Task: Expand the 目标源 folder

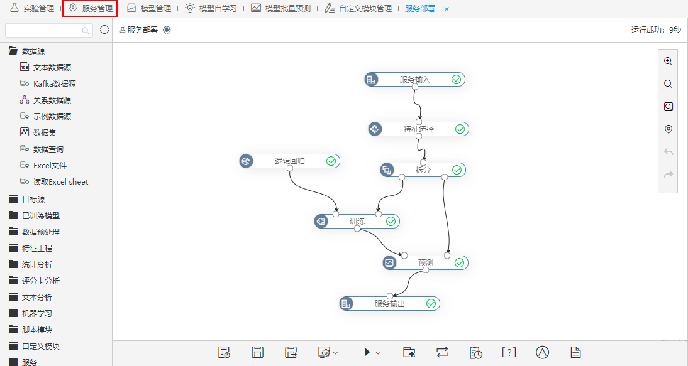Action: coord(27,199)
